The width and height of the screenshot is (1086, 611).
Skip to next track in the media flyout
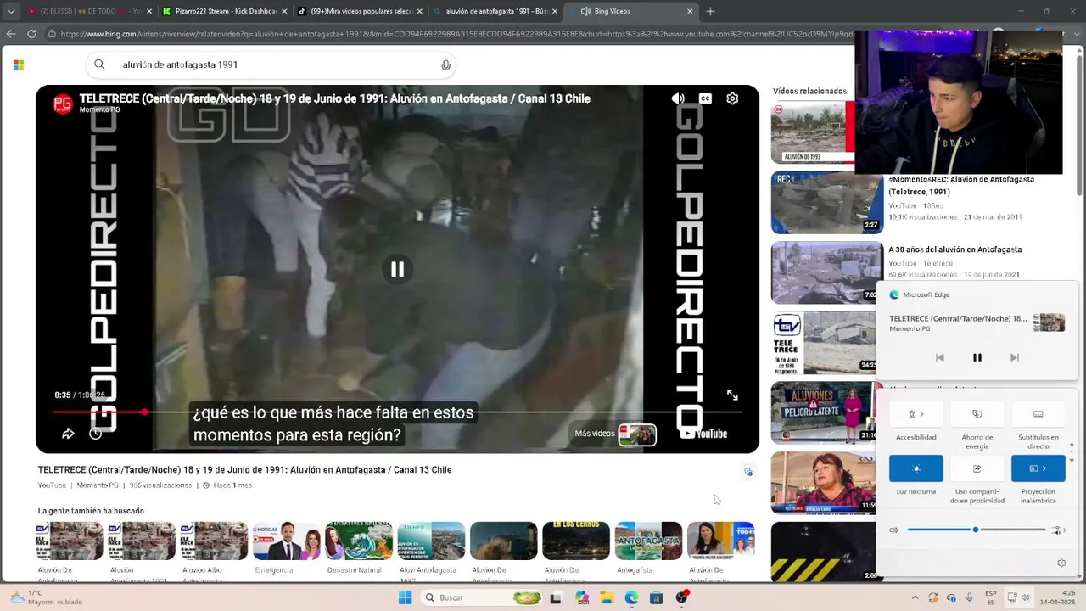pyautogui.click(x=1014, y=357)
